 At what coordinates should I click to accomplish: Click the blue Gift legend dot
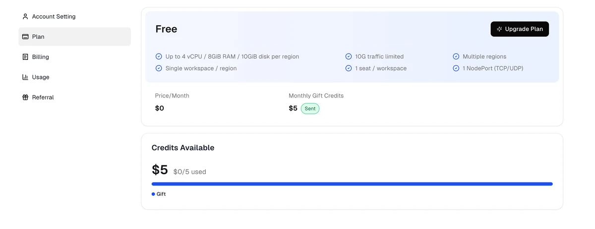click(153, 194)
